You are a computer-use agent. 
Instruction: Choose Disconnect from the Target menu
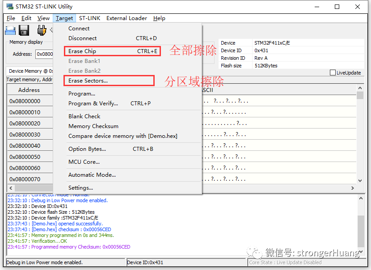[128, 38]
